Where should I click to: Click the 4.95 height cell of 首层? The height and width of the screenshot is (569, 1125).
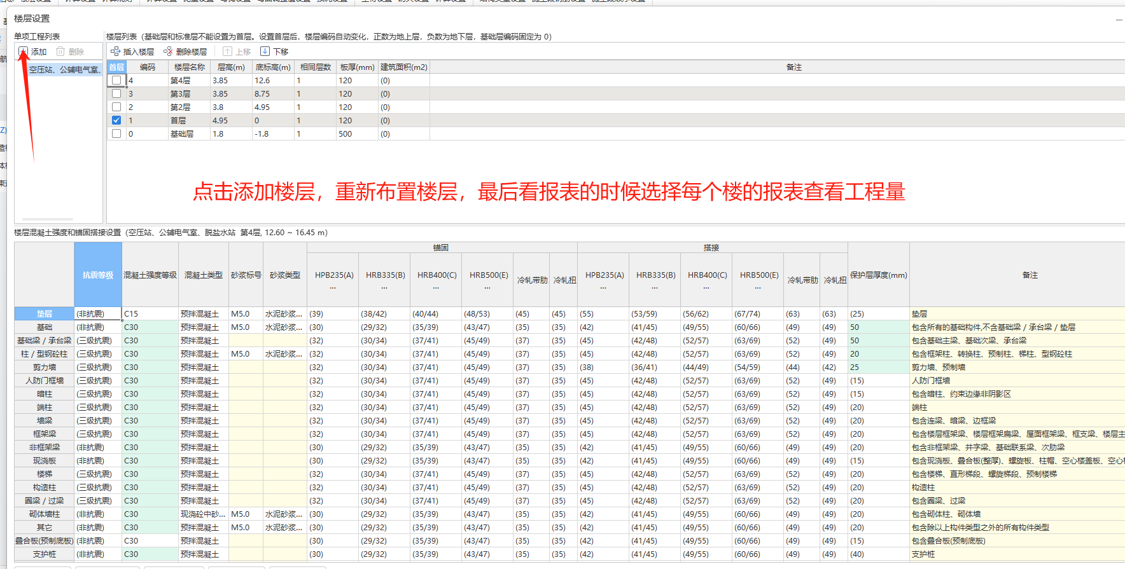[231, 120]
